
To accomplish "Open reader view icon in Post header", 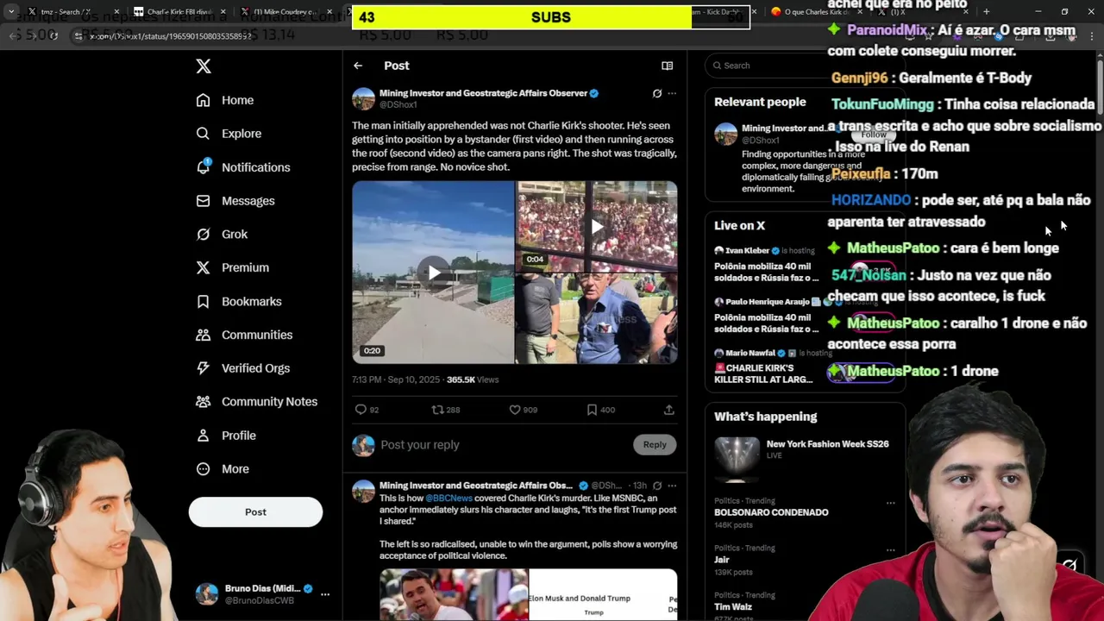I will (x=667, y=66).
